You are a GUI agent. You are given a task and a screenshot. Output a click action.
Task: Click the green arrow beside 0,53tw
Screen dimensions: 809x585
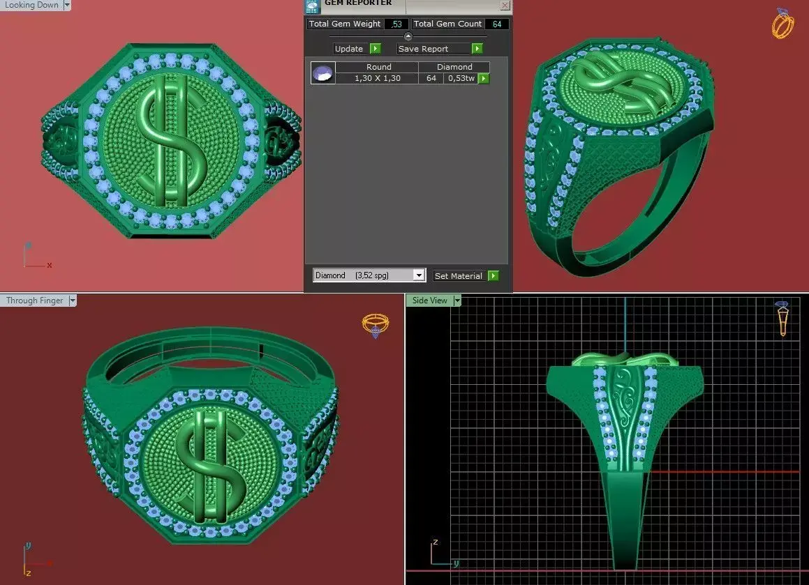coord(484,78)
